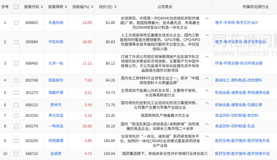Open 国恩股份 stock link
This screenshot has width=277, height=160.
pos(56,80)
